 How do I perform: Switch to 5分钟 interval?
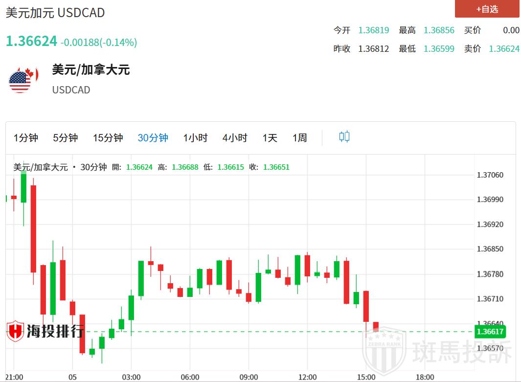(x=66, y=138)
